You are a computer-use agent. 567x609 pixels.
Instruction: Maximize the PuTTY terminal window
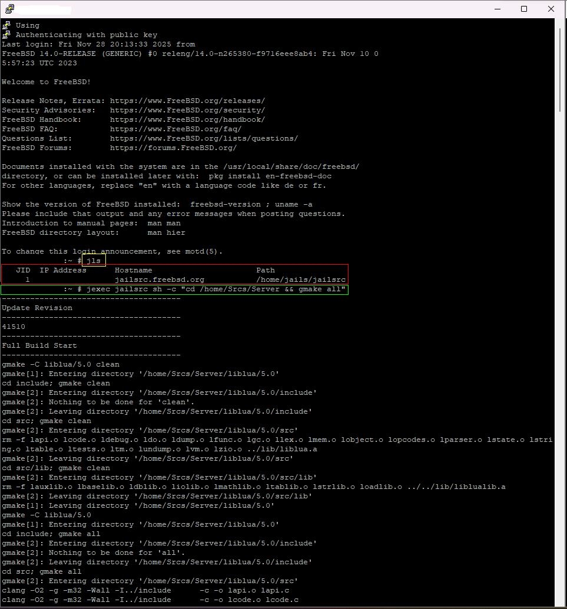pos(524,9)
